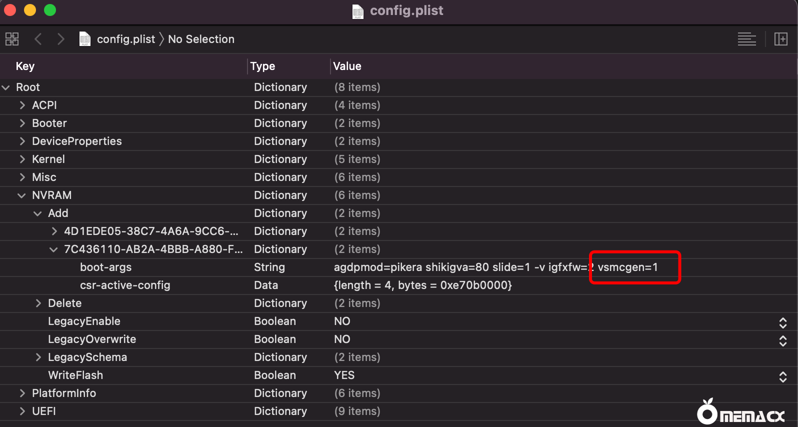This screenshot has height=427, width=798.
Task: Toggle LegacyEnable boolean value stepper
Action: [782, 321]
